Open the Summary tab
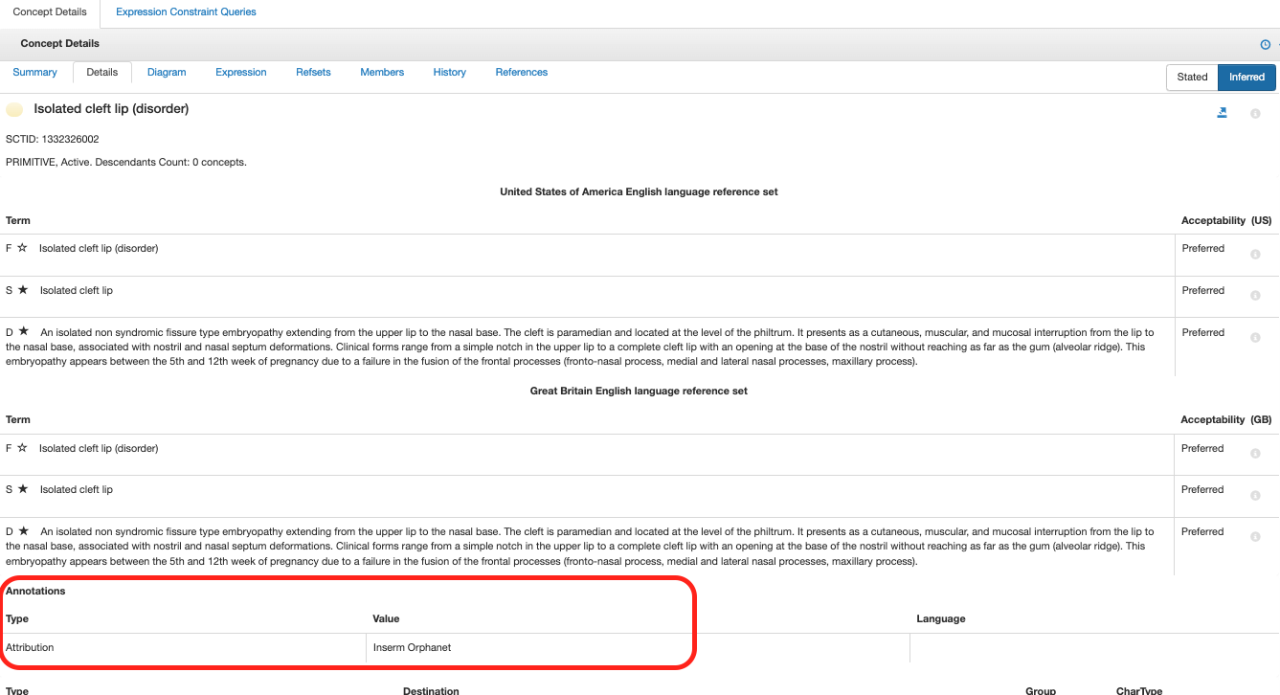The width and height of the screenshot is (1280, 695). [34, 72]
